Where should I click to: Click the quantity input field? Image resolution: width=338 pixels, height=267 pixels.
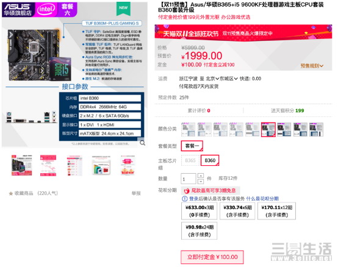(189, 179)
